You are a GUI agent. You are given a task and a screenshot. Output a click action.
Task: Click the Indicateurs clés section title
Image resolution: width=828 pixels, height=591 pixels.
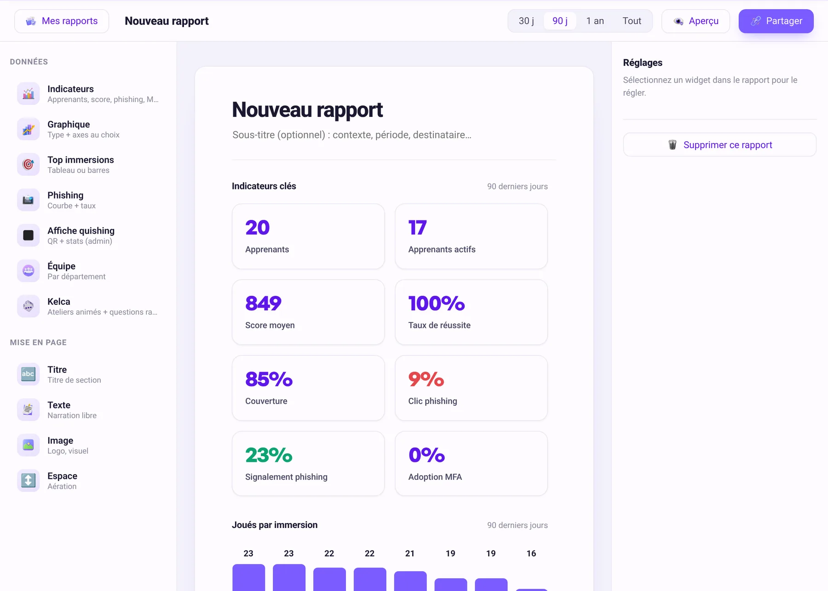[x=264, y=186]
